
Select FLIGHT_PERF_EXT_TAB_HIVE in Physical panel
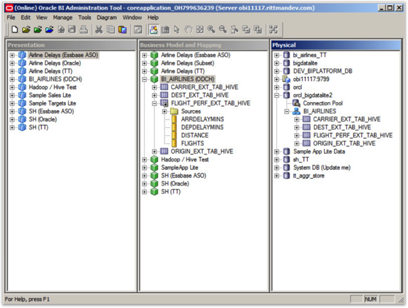(x=353, y=135)
